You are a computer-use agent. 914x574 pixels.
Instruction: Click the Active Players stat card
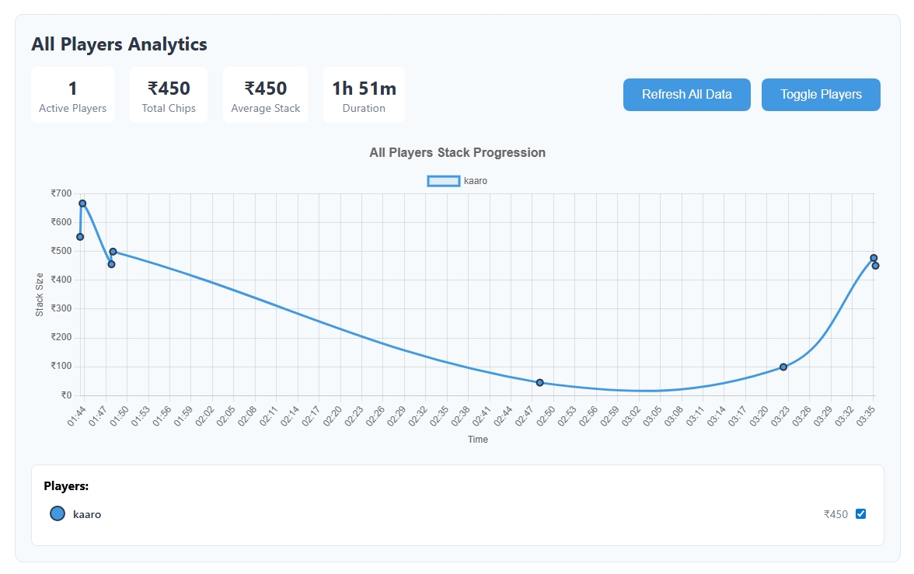coord(72,95)
